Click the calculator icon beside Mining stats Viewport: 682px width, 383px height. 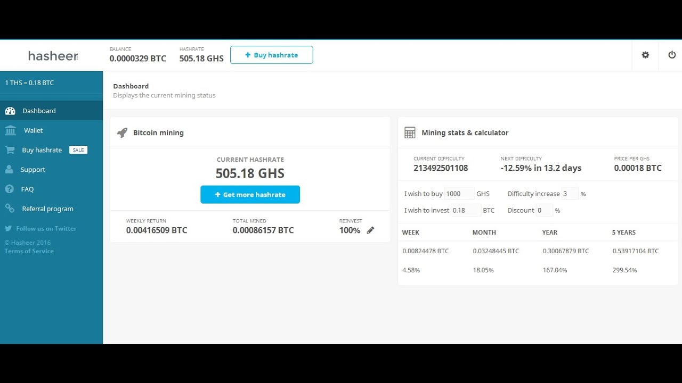pyautogui.click(x=410, y=132)
